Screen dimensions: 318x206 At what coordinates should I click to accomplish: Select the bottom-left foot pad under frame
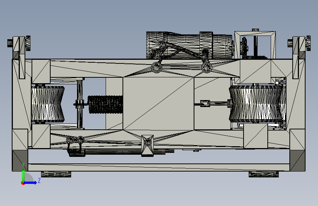tap(56, 174)
